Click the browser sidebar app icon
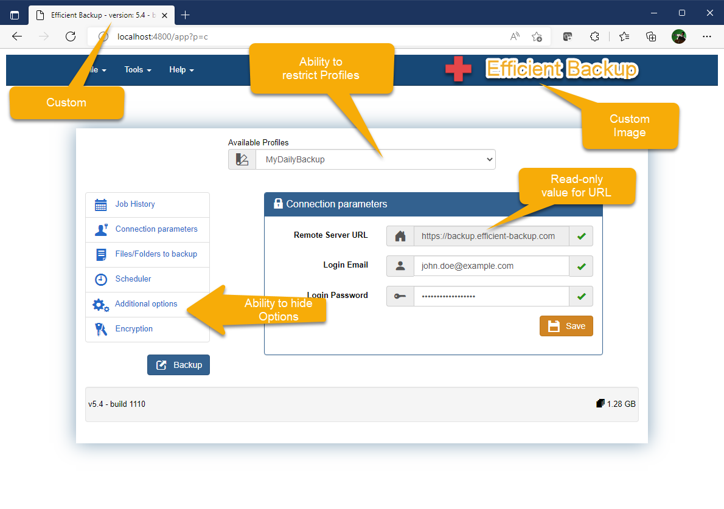The image size is (724, 509). [568, 36]
